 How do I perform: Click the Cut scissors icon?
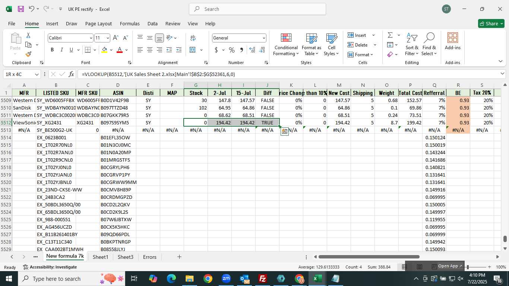click(28, 35)
